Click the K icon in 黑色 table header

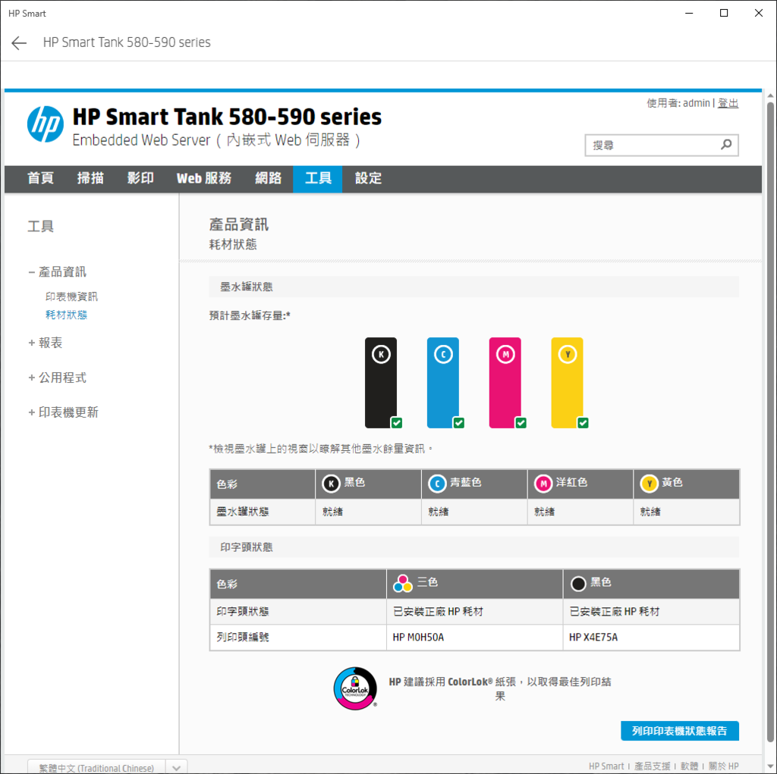tap(331, 484)
